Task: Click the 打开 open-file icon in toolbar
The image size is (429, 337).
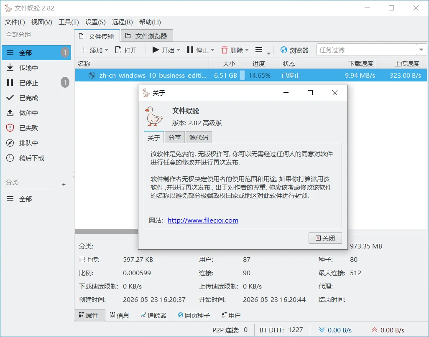Action: 118,50
